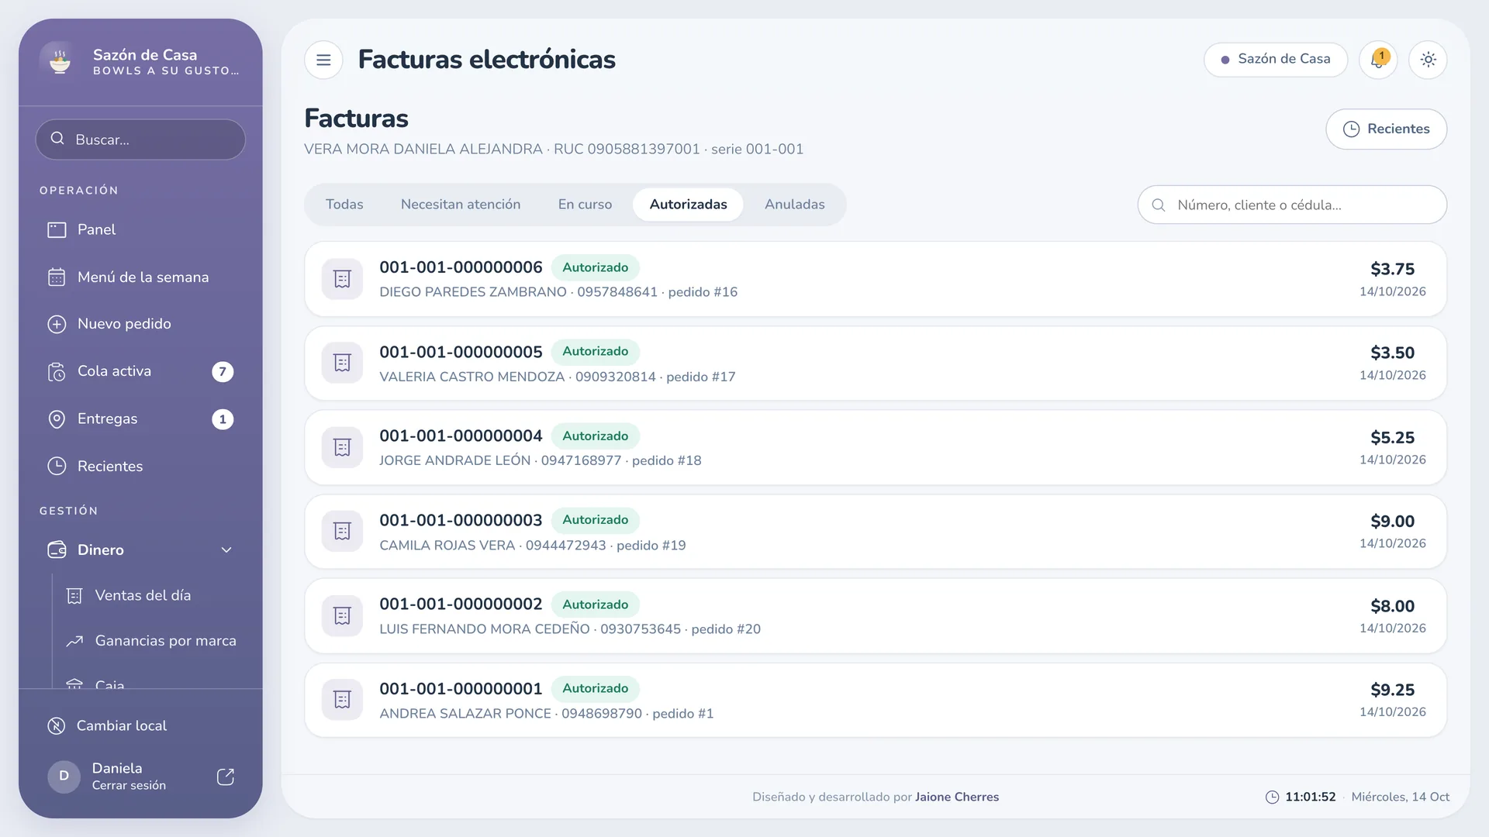
Task: Click receipt icon of invoice 000000003
Action: 342,532
